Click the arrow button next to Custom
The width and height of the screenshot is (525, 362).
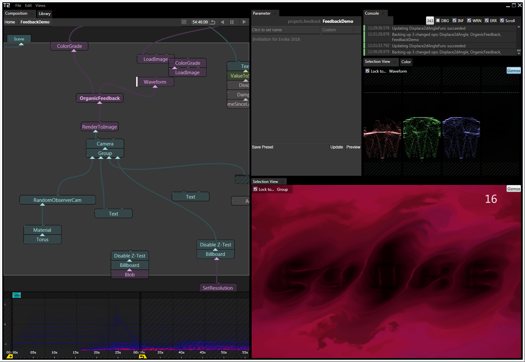(x=356, y=30)
